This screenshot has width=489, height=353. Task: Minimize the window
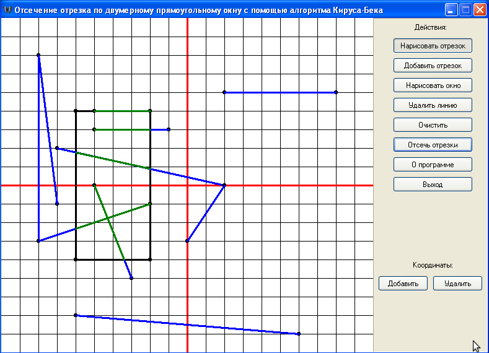point(451,10)
